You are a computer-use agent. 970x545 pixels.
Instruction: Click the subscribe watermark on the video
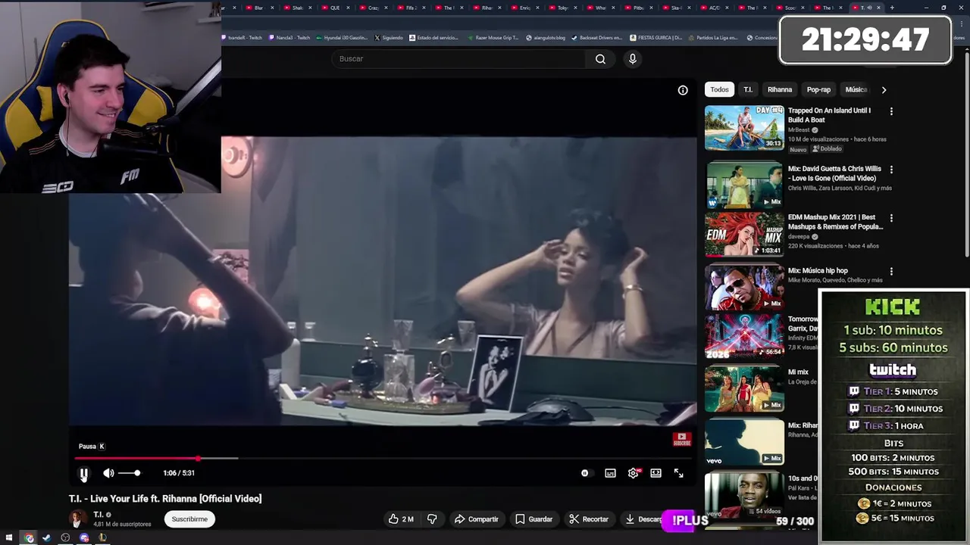pyautogui.click(x=681, y=440)
